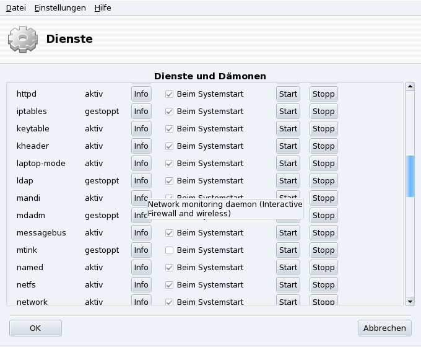The image size is (421, 347).
Task: Toggle Beim Systemstart for kheader
Action: pos(169,146)
